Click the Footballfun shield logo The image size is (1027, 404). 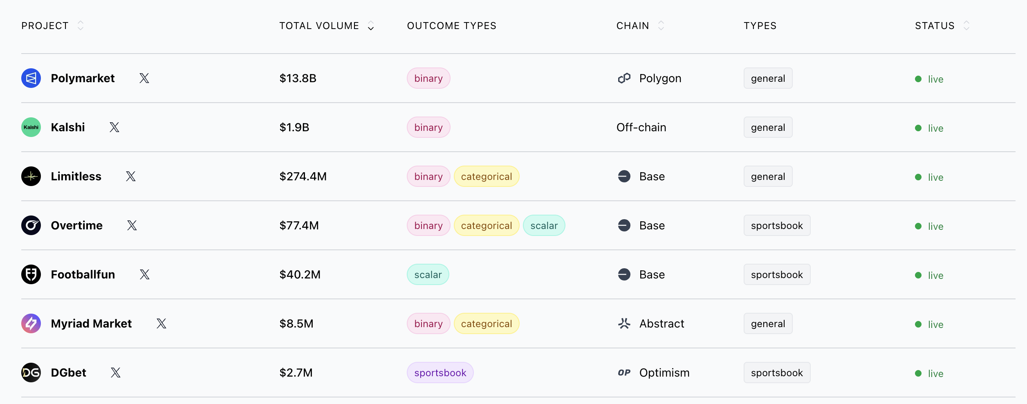pyautogui.click(x=31, y=274)
